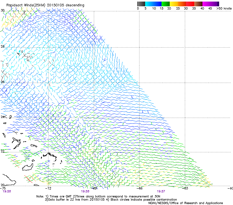233x205 pixels.
Task: Click the longitude label '-63'
Action: [x=185, y=188]
